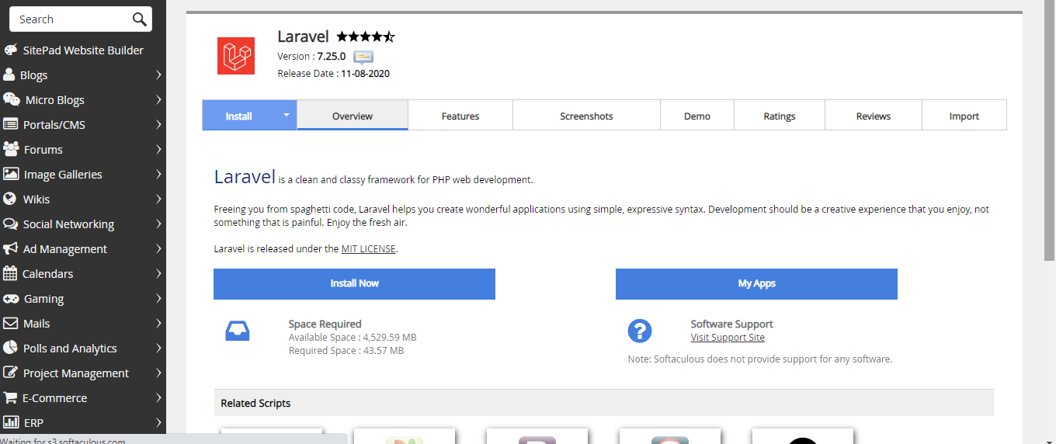The image size is (1056, 444).
Task: Open the Demo tab
Action: (697, 116)
